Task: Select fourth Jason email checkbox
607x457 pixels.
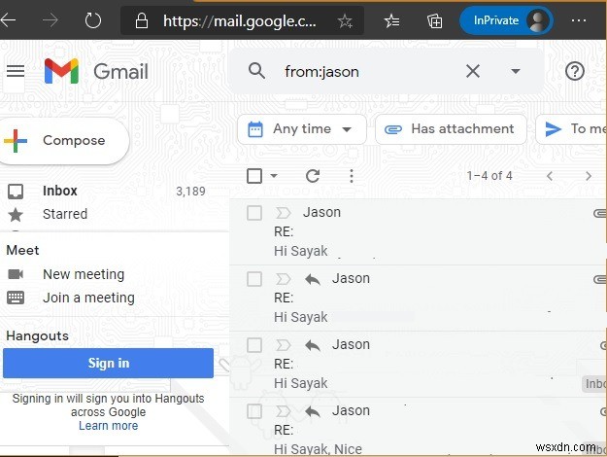Action: (254, 411)
